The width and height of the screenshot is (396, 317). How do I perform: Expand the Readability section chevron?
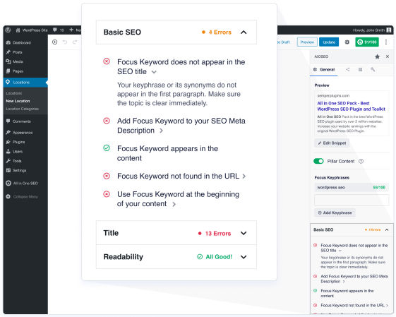click(244, 257)
